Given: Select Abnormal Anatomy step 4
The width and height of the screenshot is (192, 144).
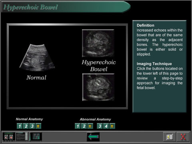Looking at the screenshot, I should click(x=106, y=126).
